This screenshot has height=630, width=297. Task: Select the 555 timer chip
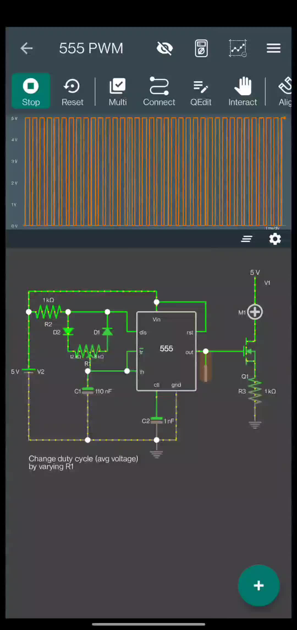coord(166,351)
